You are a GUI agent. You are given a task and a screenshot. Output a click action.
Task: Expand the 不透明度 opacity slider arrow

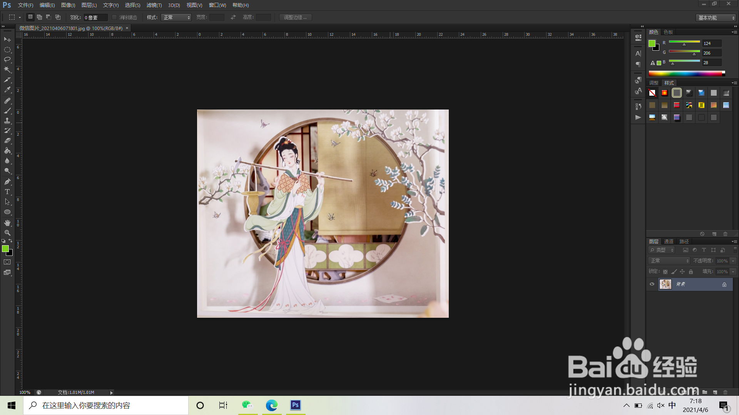(733, 261)
